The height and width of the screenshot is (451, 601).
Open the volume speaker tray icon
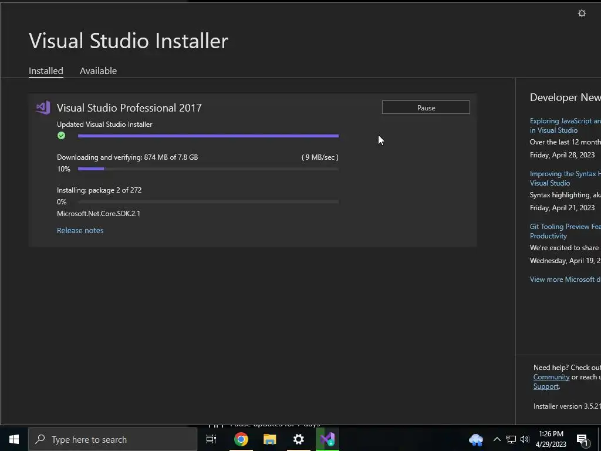[525, 439]
